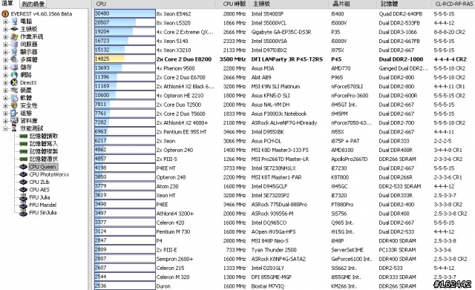Click the nForce570SLI chipset cell

point(347,87)
